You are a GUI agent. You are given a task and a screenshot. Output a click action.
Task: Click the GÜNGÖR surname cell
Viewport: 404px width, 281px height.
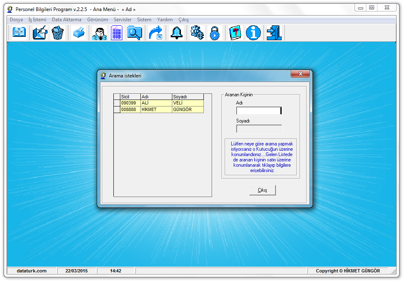[188, 109]
